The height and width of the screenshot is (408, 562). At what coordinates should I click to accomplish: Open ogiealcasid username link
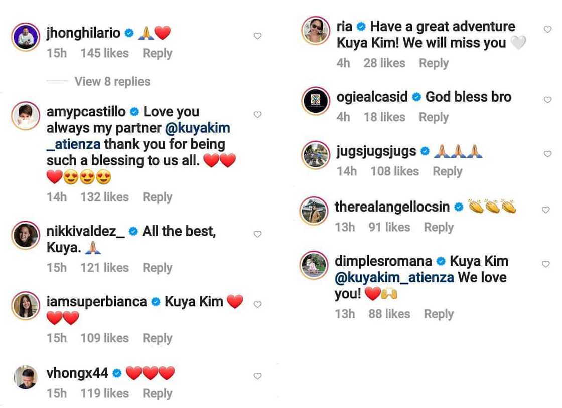[372, 97]
